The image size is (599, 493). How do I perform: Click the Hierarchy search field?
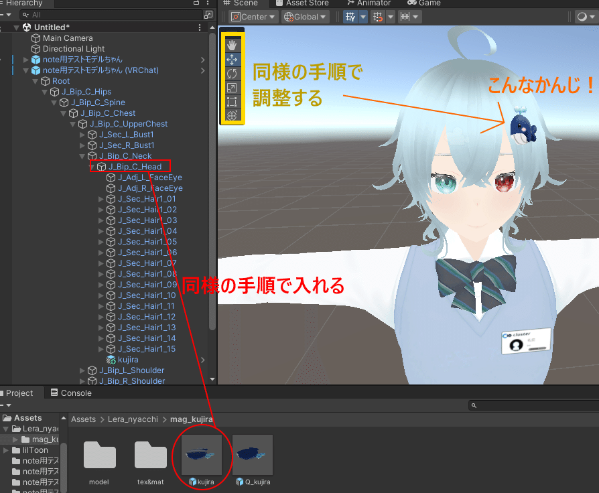tap(111, 15)
